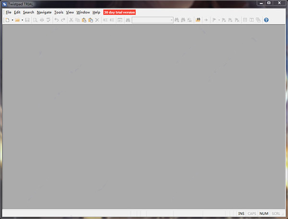Click the Undo arrow icon
The width and height of the screenshot is (288, 219).
click(x=57, y=20)
